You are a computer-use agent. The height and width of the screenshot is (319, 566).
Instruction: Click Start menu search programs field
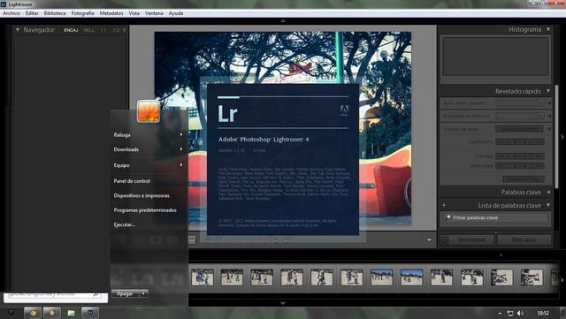56,295
